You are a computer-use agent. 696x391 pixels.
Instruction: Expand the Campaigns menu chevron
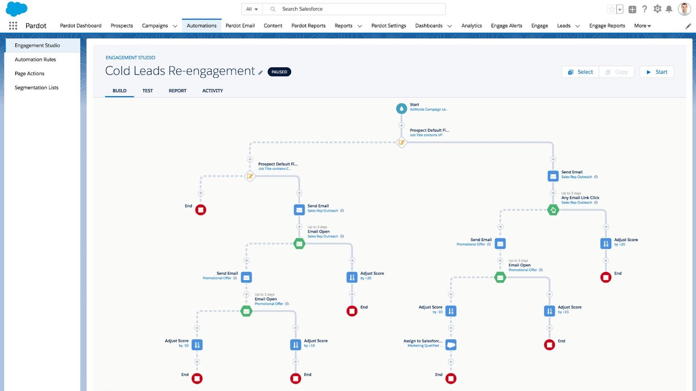click(x=175, y=26)
